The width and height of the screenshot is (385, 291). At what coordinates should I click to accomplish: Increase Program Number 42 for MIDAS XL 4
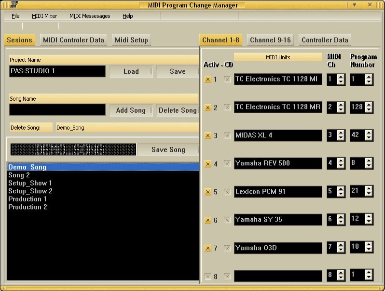click(369, 133)
